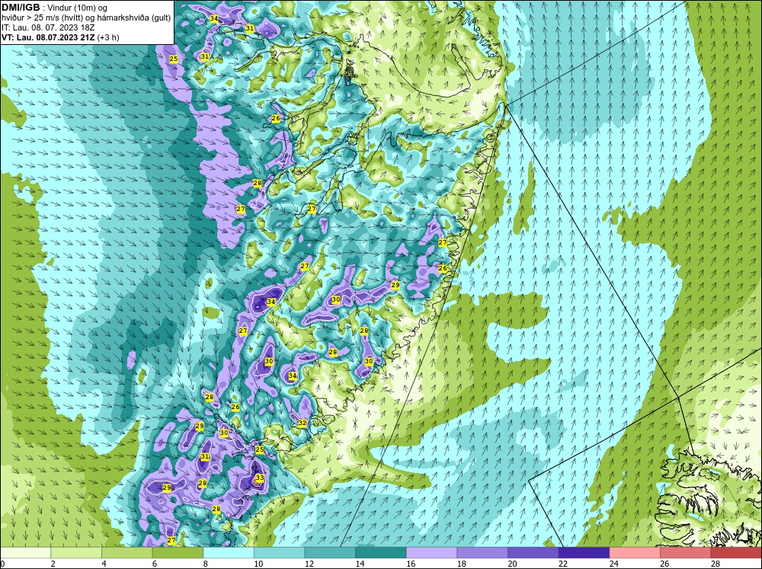Viewport: 762px width, 569px height.
Task: Select the 4–6 m/s green swatch
Action: [126, 553]
